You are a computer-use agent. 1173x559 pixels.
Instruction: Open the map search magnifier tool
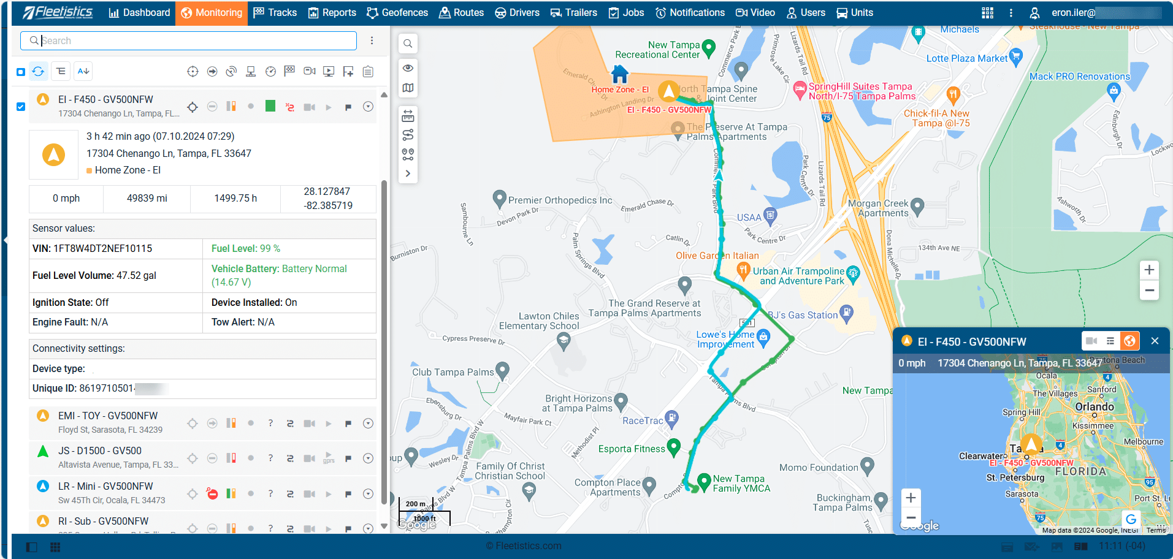[x=408, y=44]
